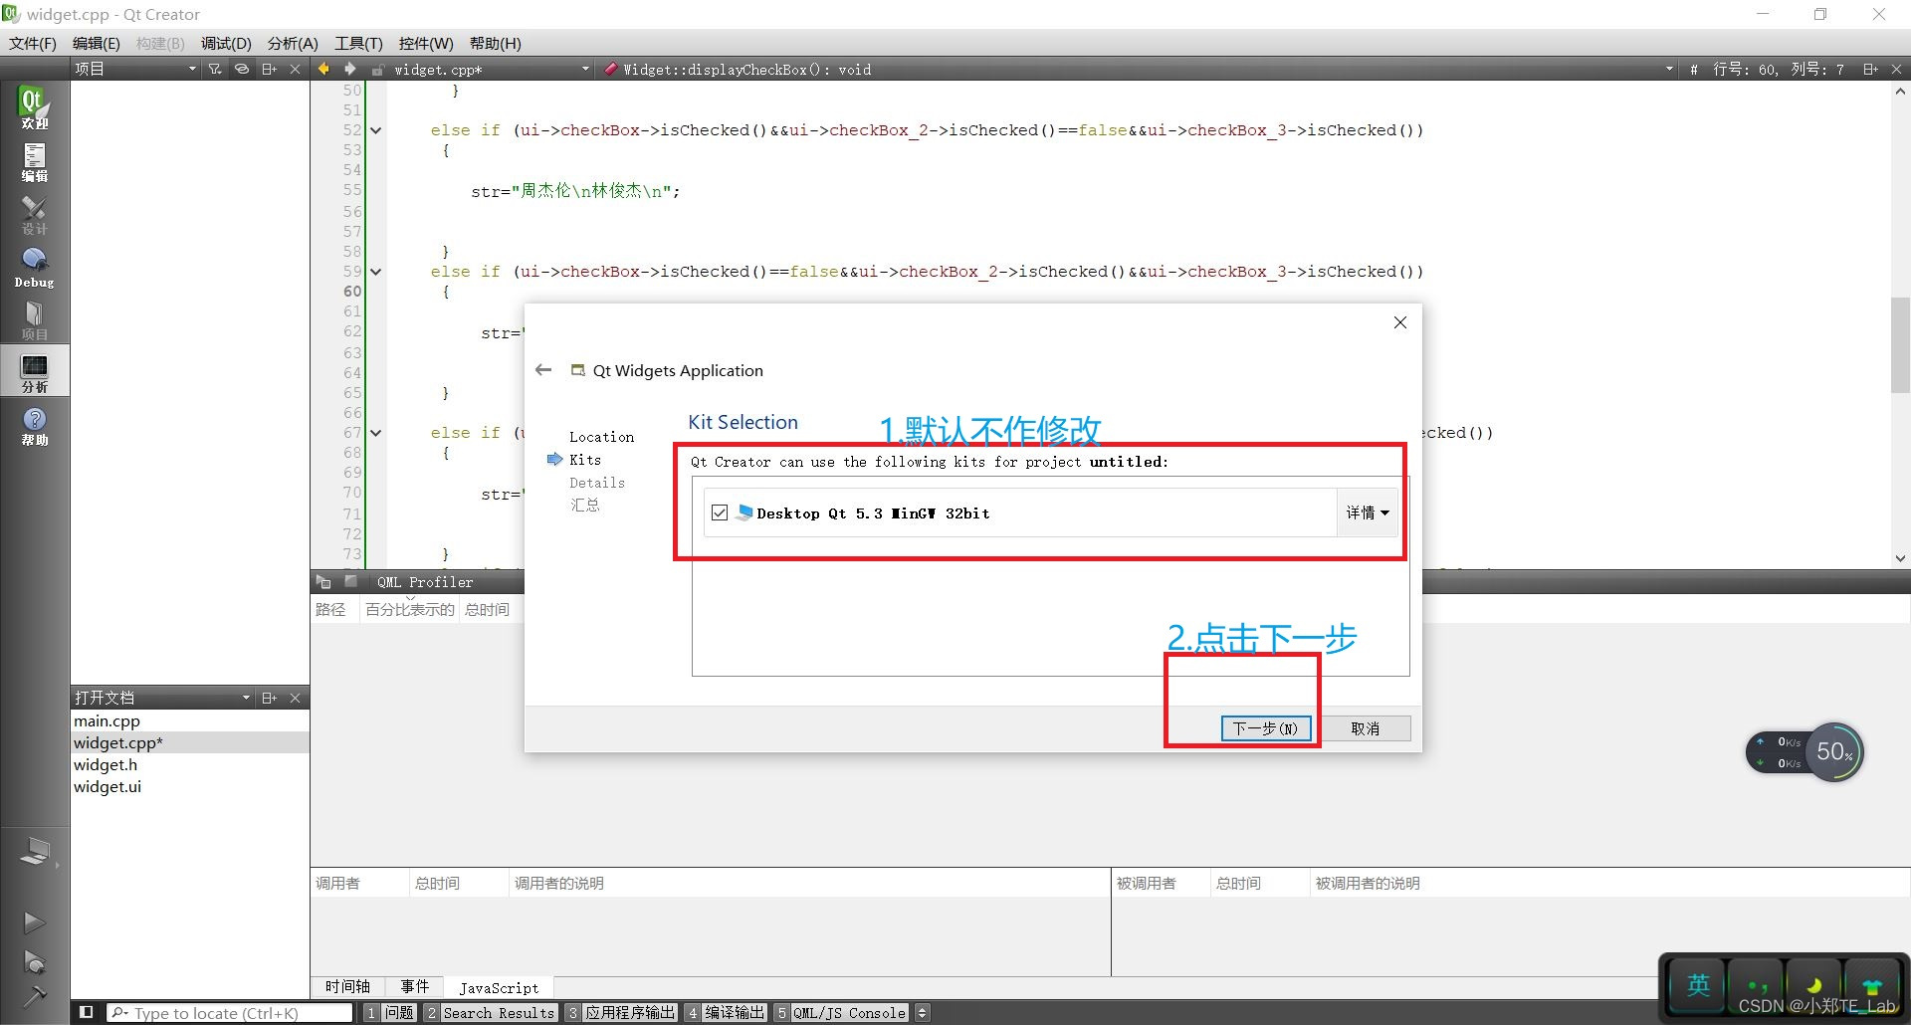
Task: Collapse code block at line 59
Action: 375,271
